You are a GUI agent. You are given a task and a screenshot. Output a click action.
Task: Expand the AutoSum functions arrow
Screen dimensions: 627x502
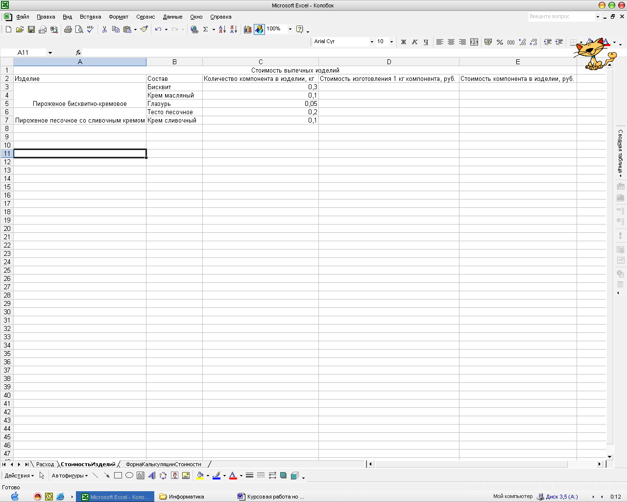tap(214, 29)
